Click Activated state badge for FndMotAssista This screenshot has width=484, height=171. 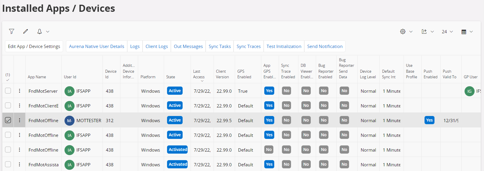178,164
